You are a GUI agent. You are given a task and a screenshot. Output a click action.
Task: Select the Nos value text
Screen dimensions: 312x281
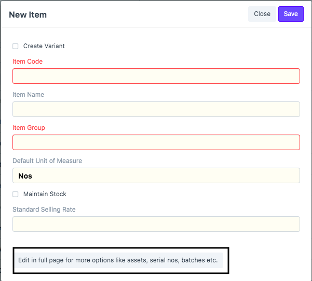click(x=25, y=176)
